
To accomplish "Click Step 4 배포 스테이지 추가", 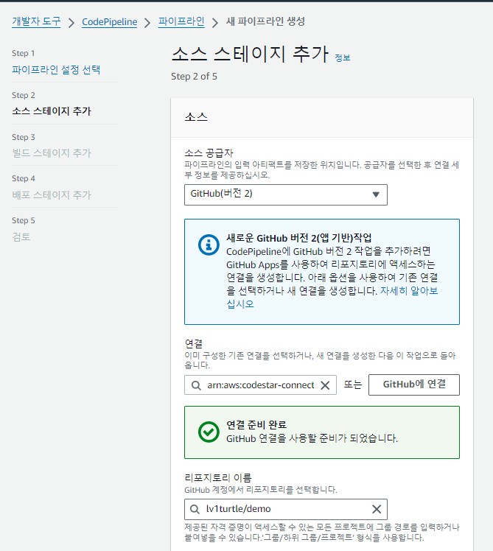I will click(52, 194).
